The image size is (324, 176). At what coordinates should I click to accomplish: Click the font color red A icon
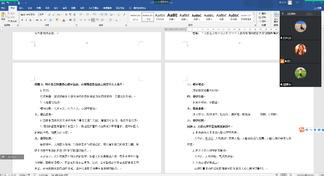pyautogui.click(x=64, y=20)
